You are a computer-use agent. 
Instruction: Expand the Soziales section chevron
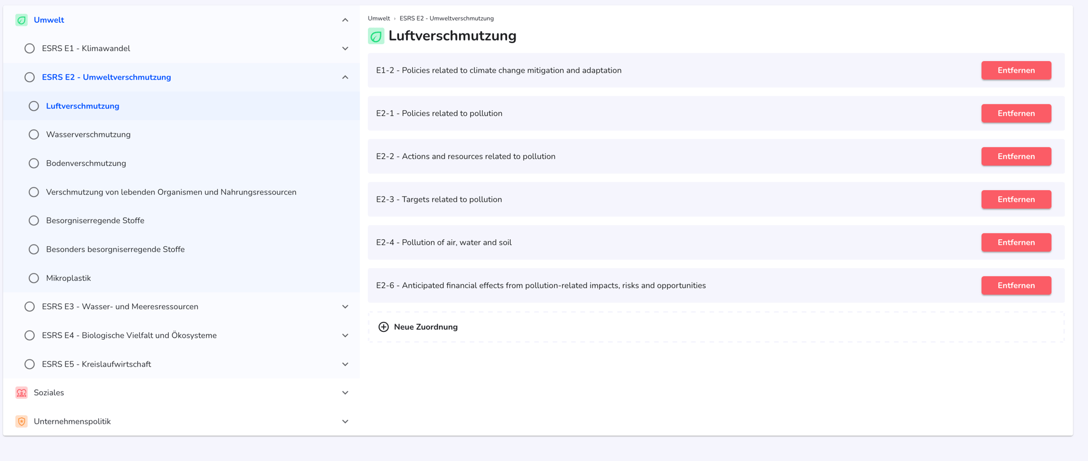click(x=345, y=393)
